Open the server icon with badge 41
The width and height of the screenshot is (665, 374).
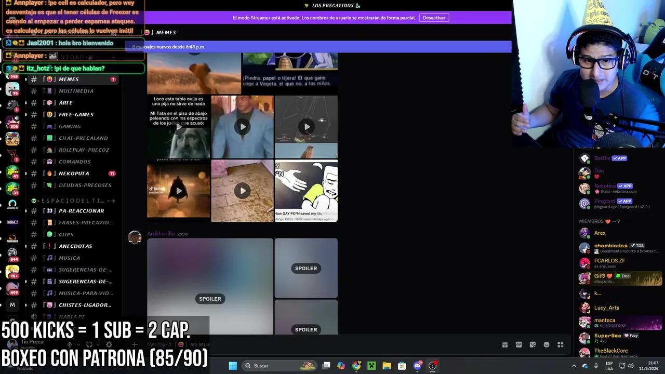pyautogui.click(x=12, y=172)
